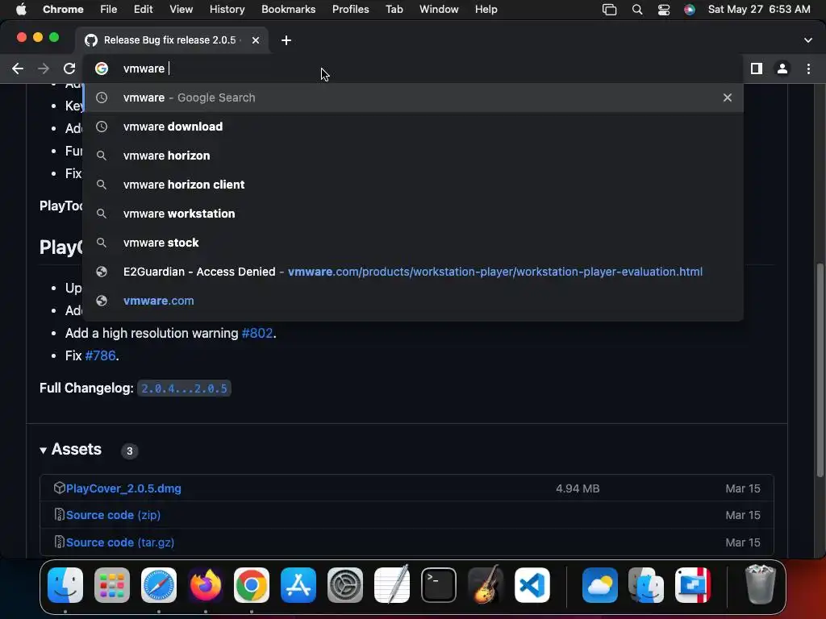This screenshot has height=619, width=826.
Task: Click the browser forward arrow
Action: [44, 69]
